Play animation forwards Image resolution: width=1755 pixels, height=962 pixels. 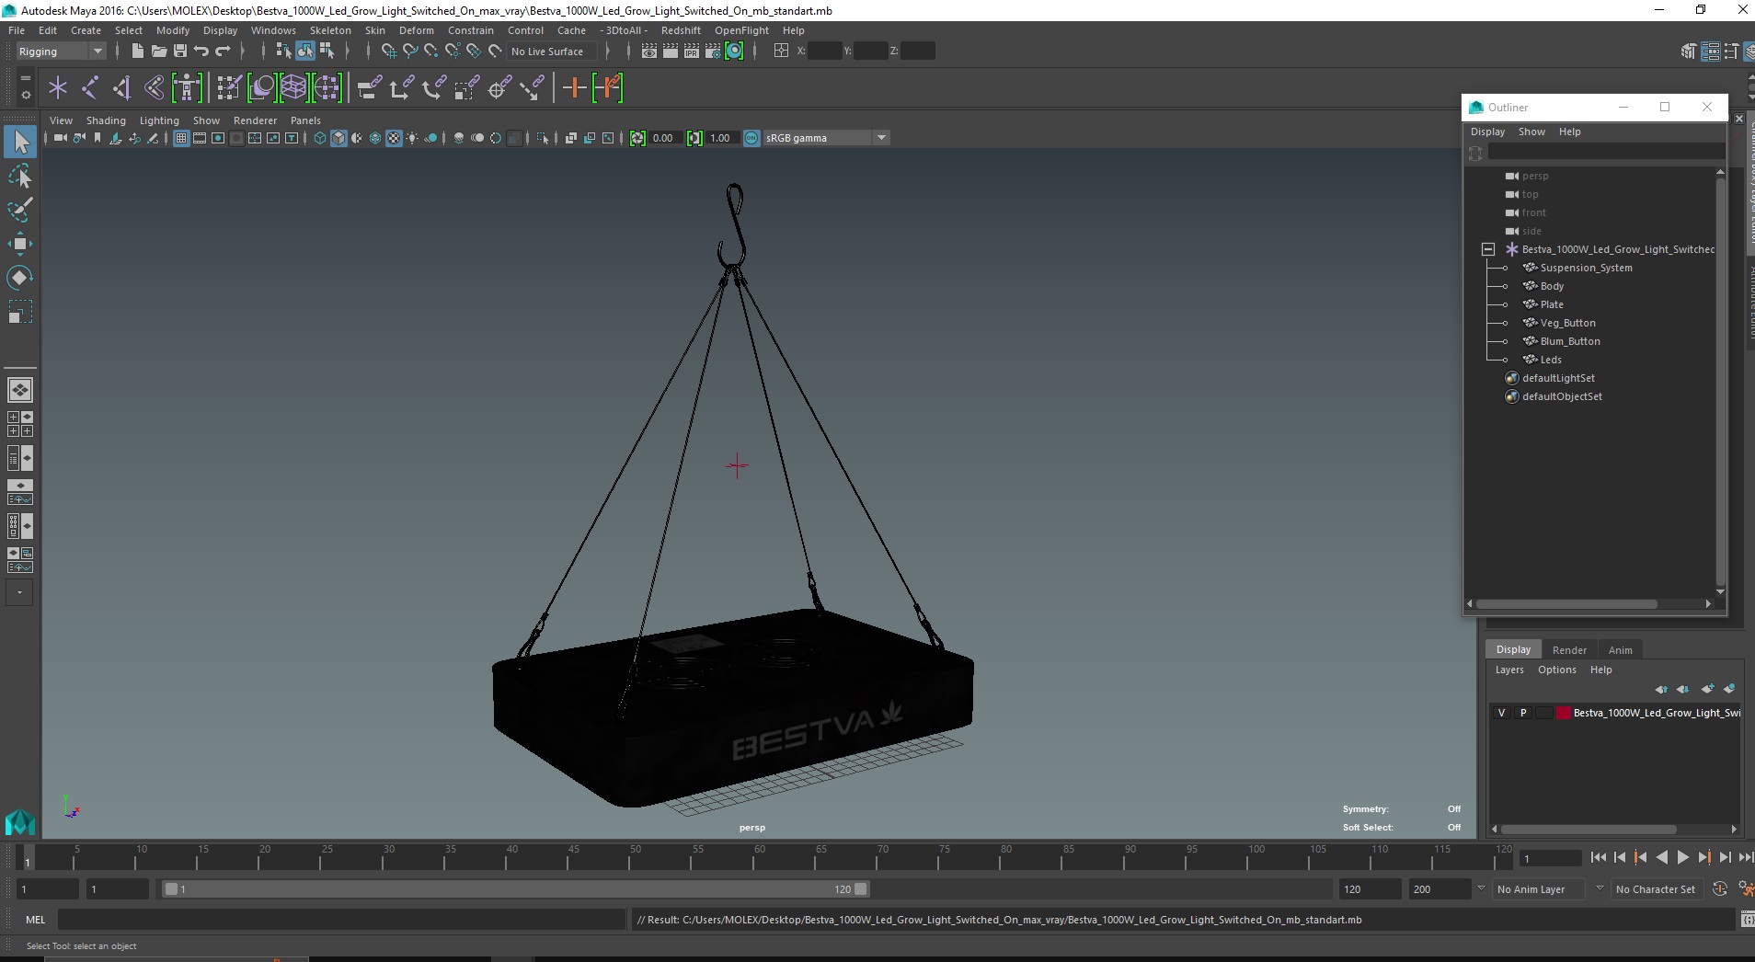(x=1683, y=857)
